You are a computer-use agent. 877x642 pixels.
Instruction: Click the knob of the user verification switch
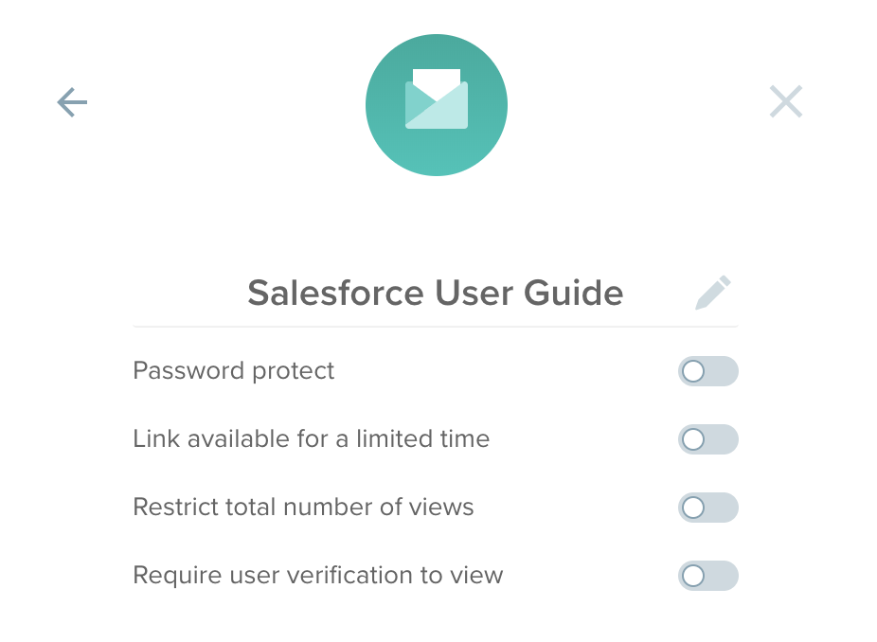pyautogui.click(x=693, y=576)
